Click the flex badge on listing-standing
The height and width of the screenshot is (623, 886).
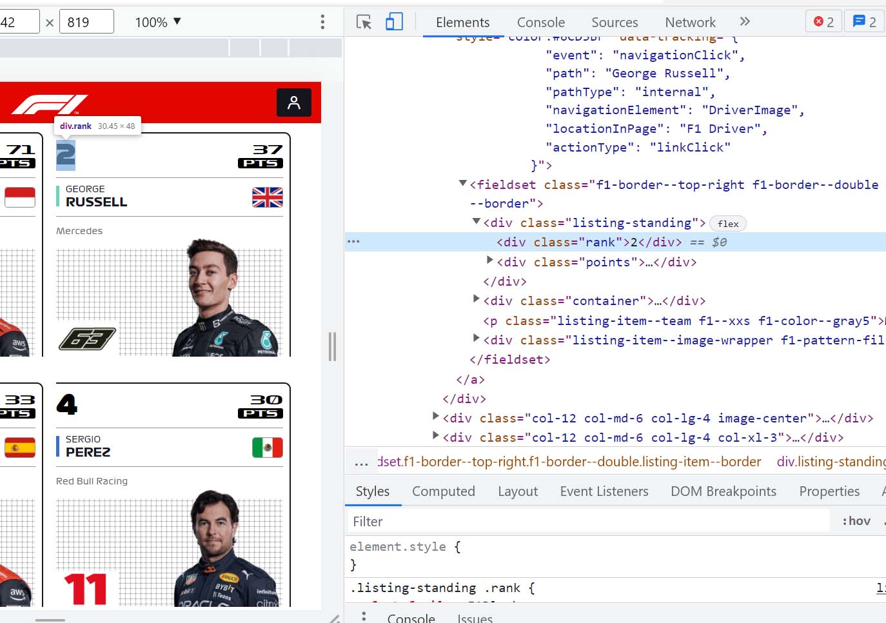click(x=728, y=224)
